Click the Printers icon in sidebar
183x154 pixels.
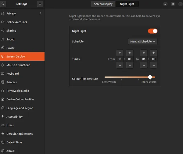[x=3, y=82]
